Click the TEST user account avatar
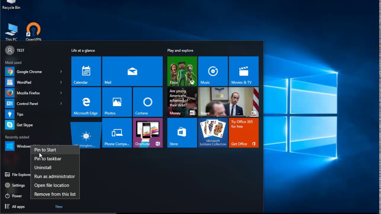This screenshot has height=214, width=381. 10,51
